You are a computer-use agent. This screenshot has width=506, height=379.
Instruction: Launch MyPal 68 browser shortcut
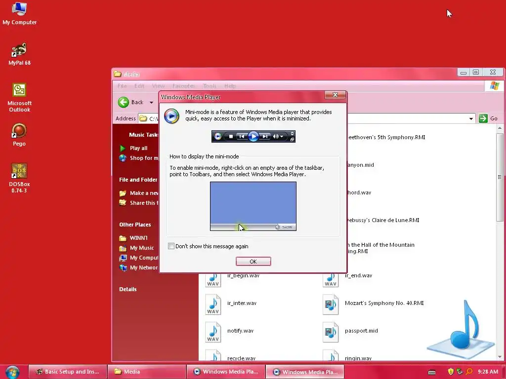19,54
